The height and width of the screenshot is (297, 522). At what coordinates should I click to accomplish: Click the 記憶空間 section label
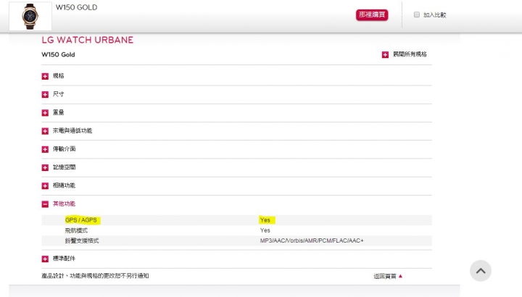tap(64, 167)
